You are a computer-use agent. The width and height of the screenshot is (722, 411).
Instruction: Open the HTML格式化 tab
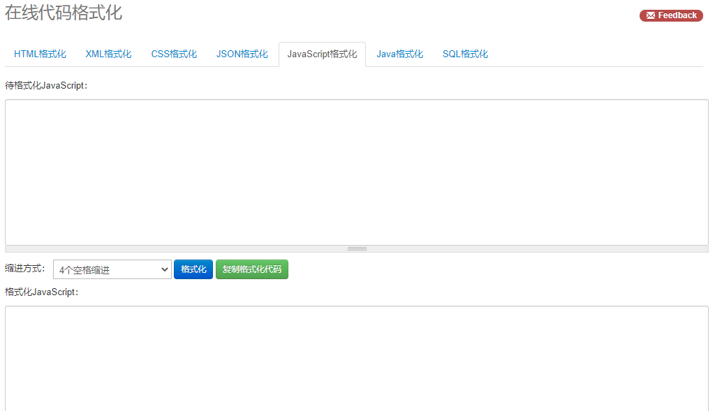[x=40, y=54]
